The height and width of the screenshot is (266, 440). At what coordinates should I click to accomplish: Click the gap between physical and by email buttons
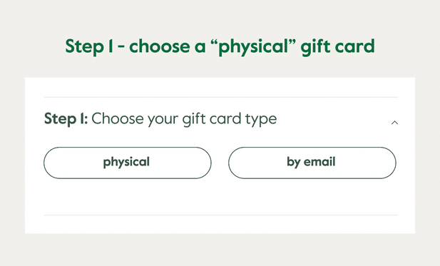point(220,163)
